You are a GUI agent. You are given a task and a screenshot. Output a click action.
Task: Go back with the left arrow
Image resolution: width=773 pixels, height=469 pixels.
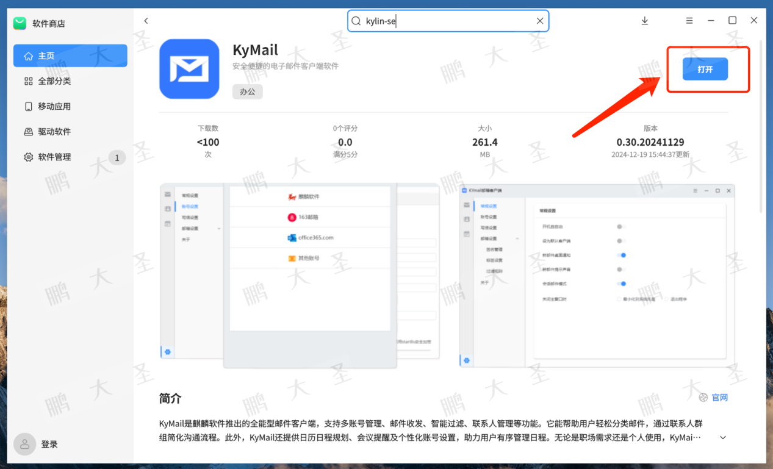[146, 21]
